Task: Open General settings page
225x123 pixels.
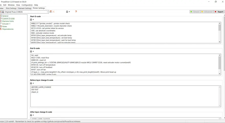Action: [5, 16]
